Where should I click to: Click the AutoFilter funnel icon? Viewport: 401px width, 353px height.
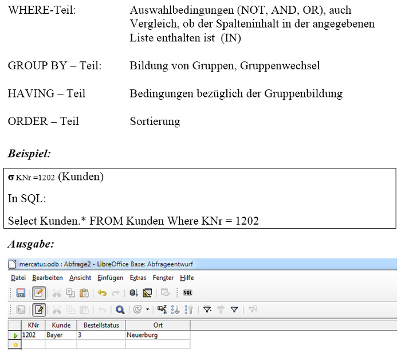click(x=207, y=310)
